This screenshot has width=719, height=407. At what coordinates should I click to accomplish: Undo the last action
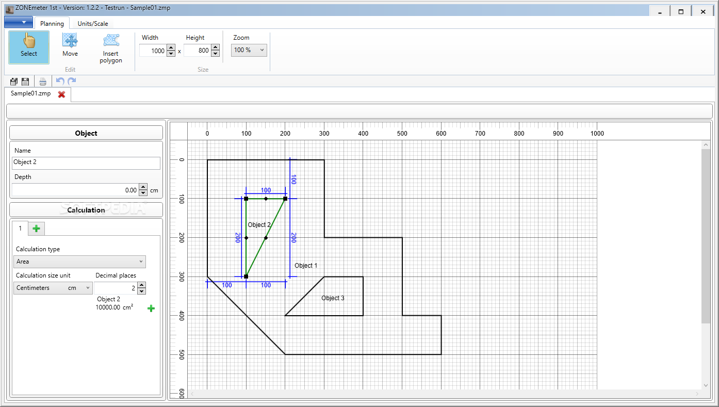[60, 81]
